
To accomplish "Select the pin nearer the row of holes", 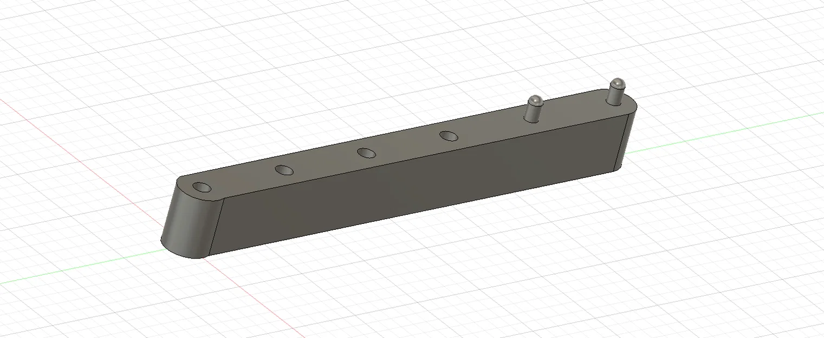I will click(534, 108).
